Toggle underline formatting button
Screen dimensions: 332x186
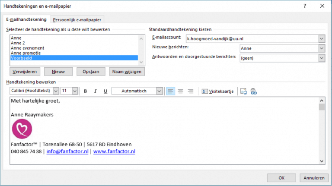[x=105, y=91]
